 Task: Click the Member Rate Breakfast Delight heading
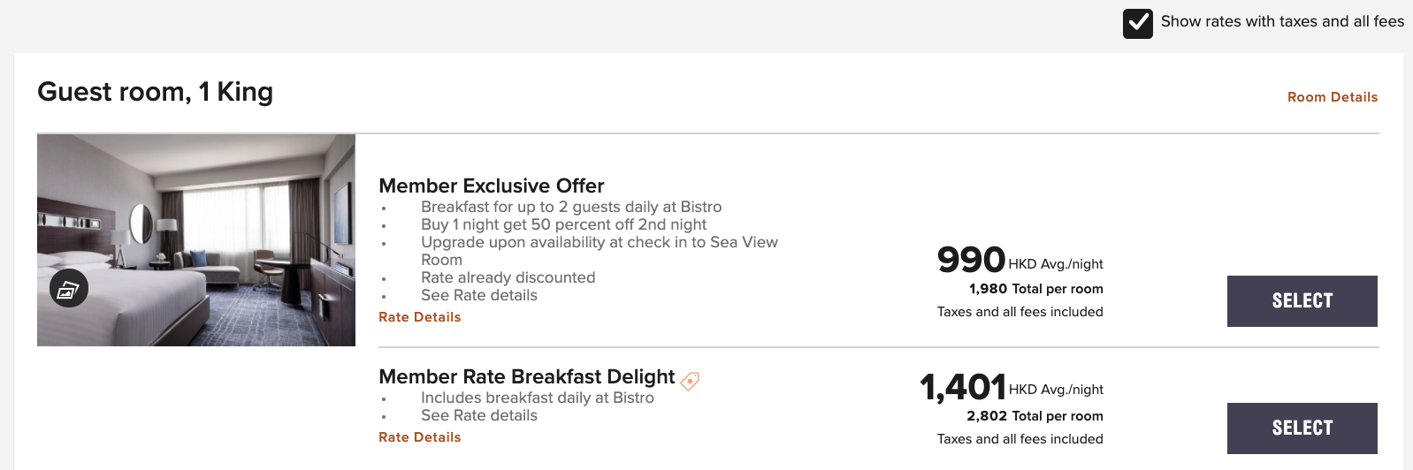pos(527,376)
